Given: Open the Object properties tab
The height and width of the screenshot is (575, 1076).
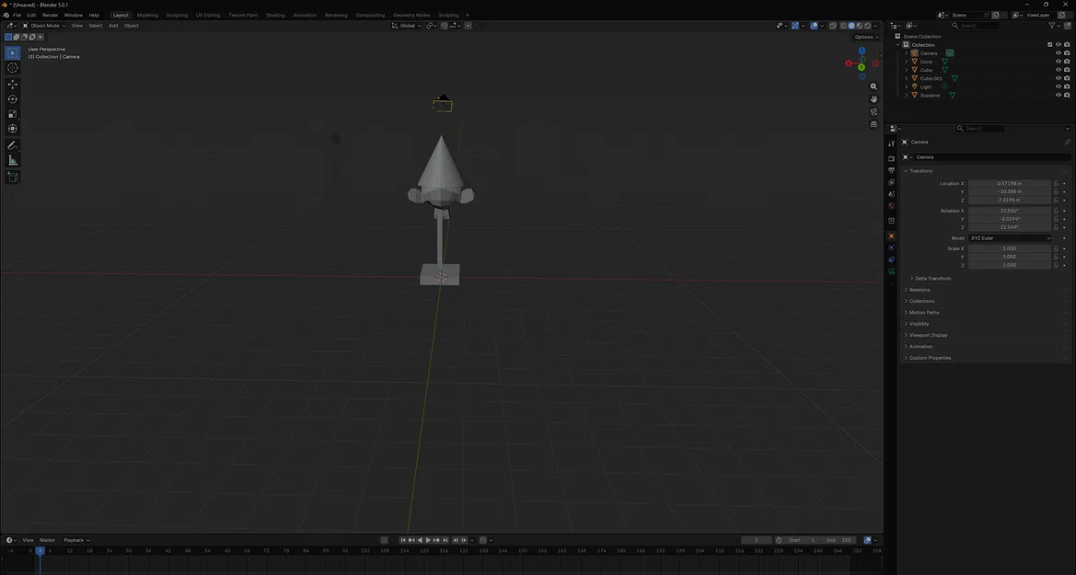Looking at the screenshot, I should tap(891, 236).
